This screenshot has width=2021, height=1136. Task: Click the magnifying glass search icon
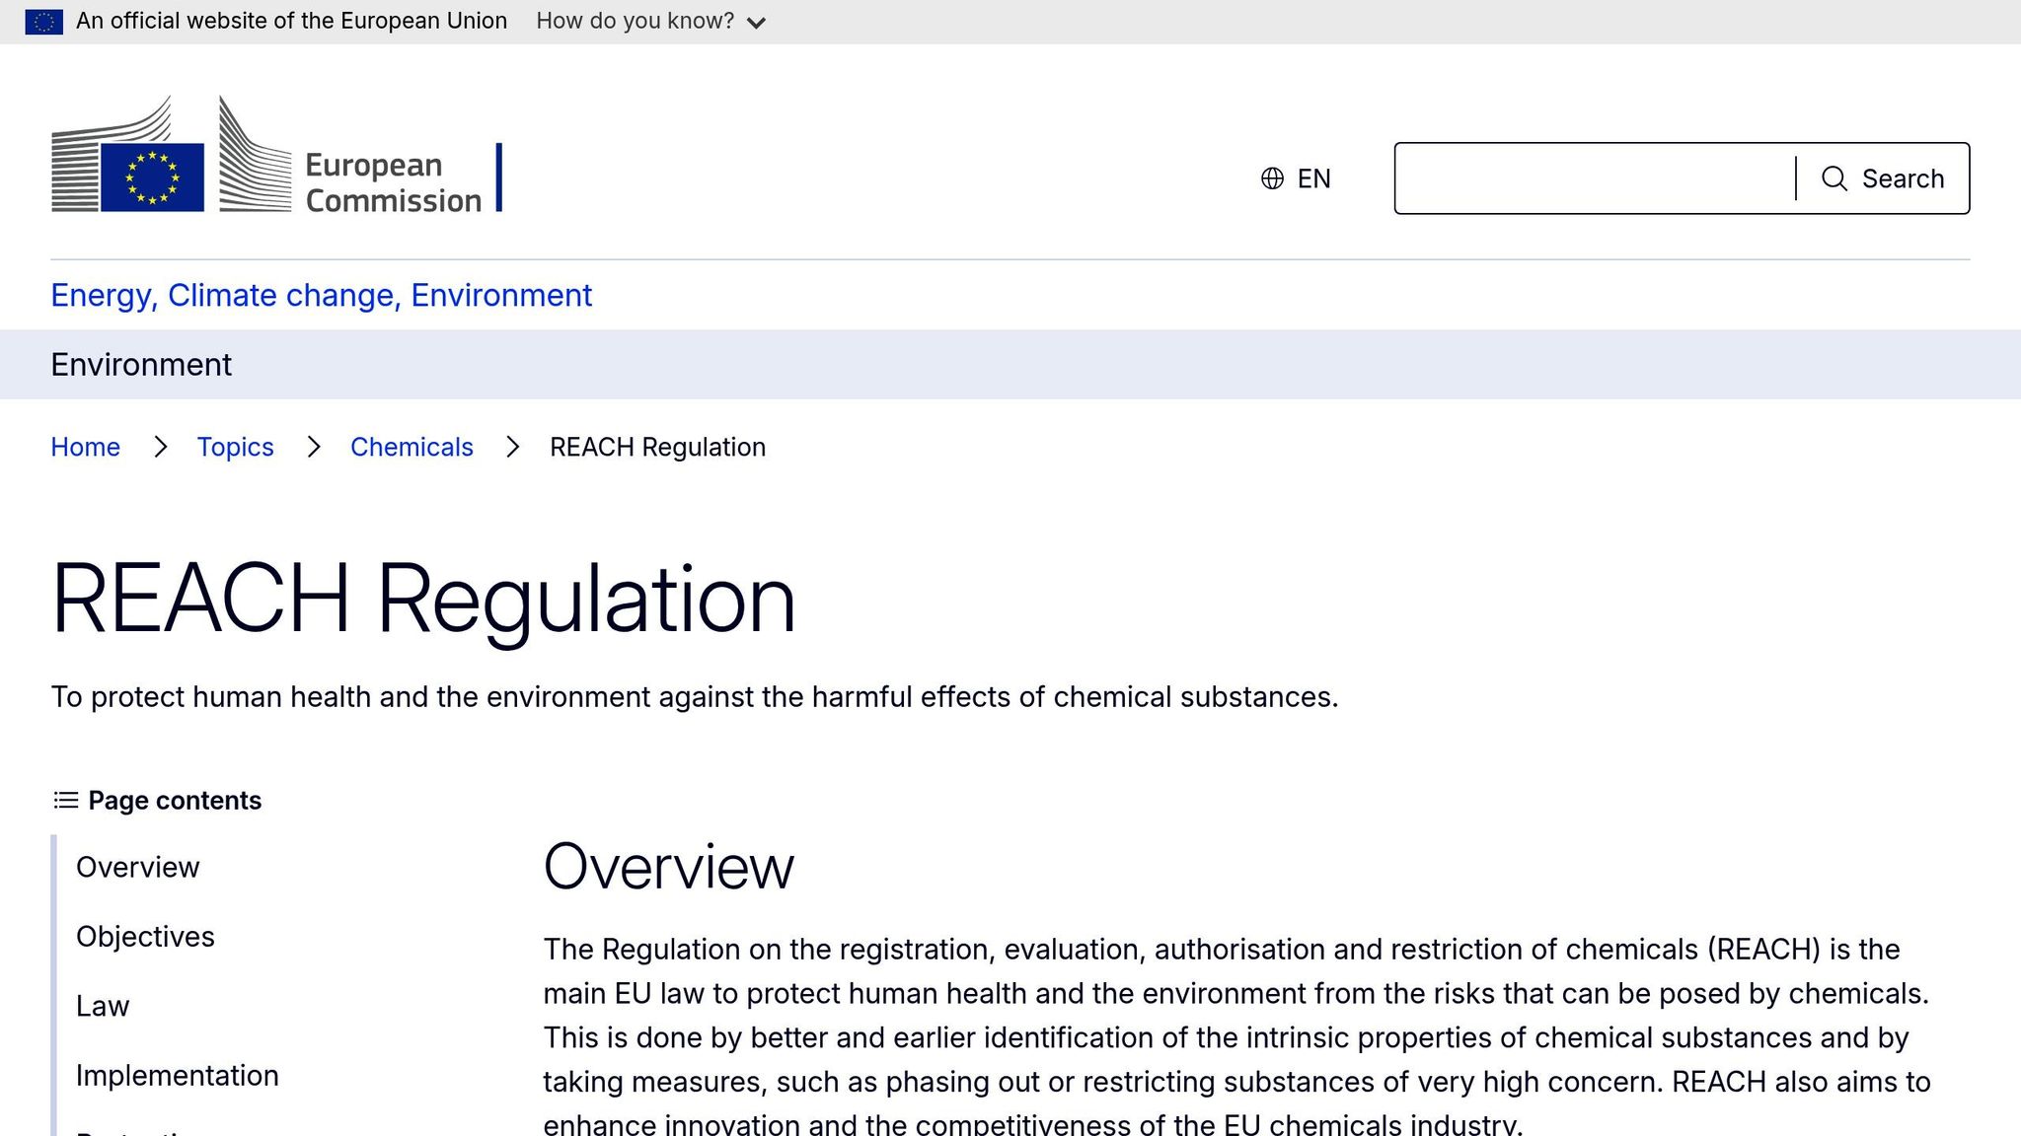[x=1834, y=178]
